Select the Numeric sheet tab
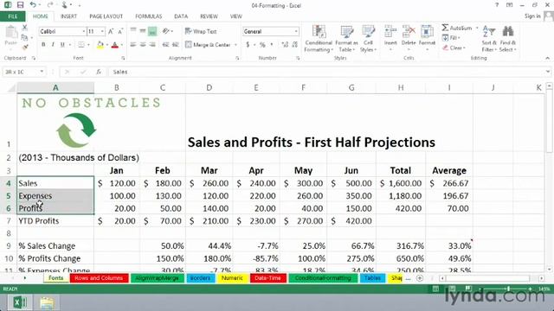This screenshot has height=311, width=554. (232, 278)
